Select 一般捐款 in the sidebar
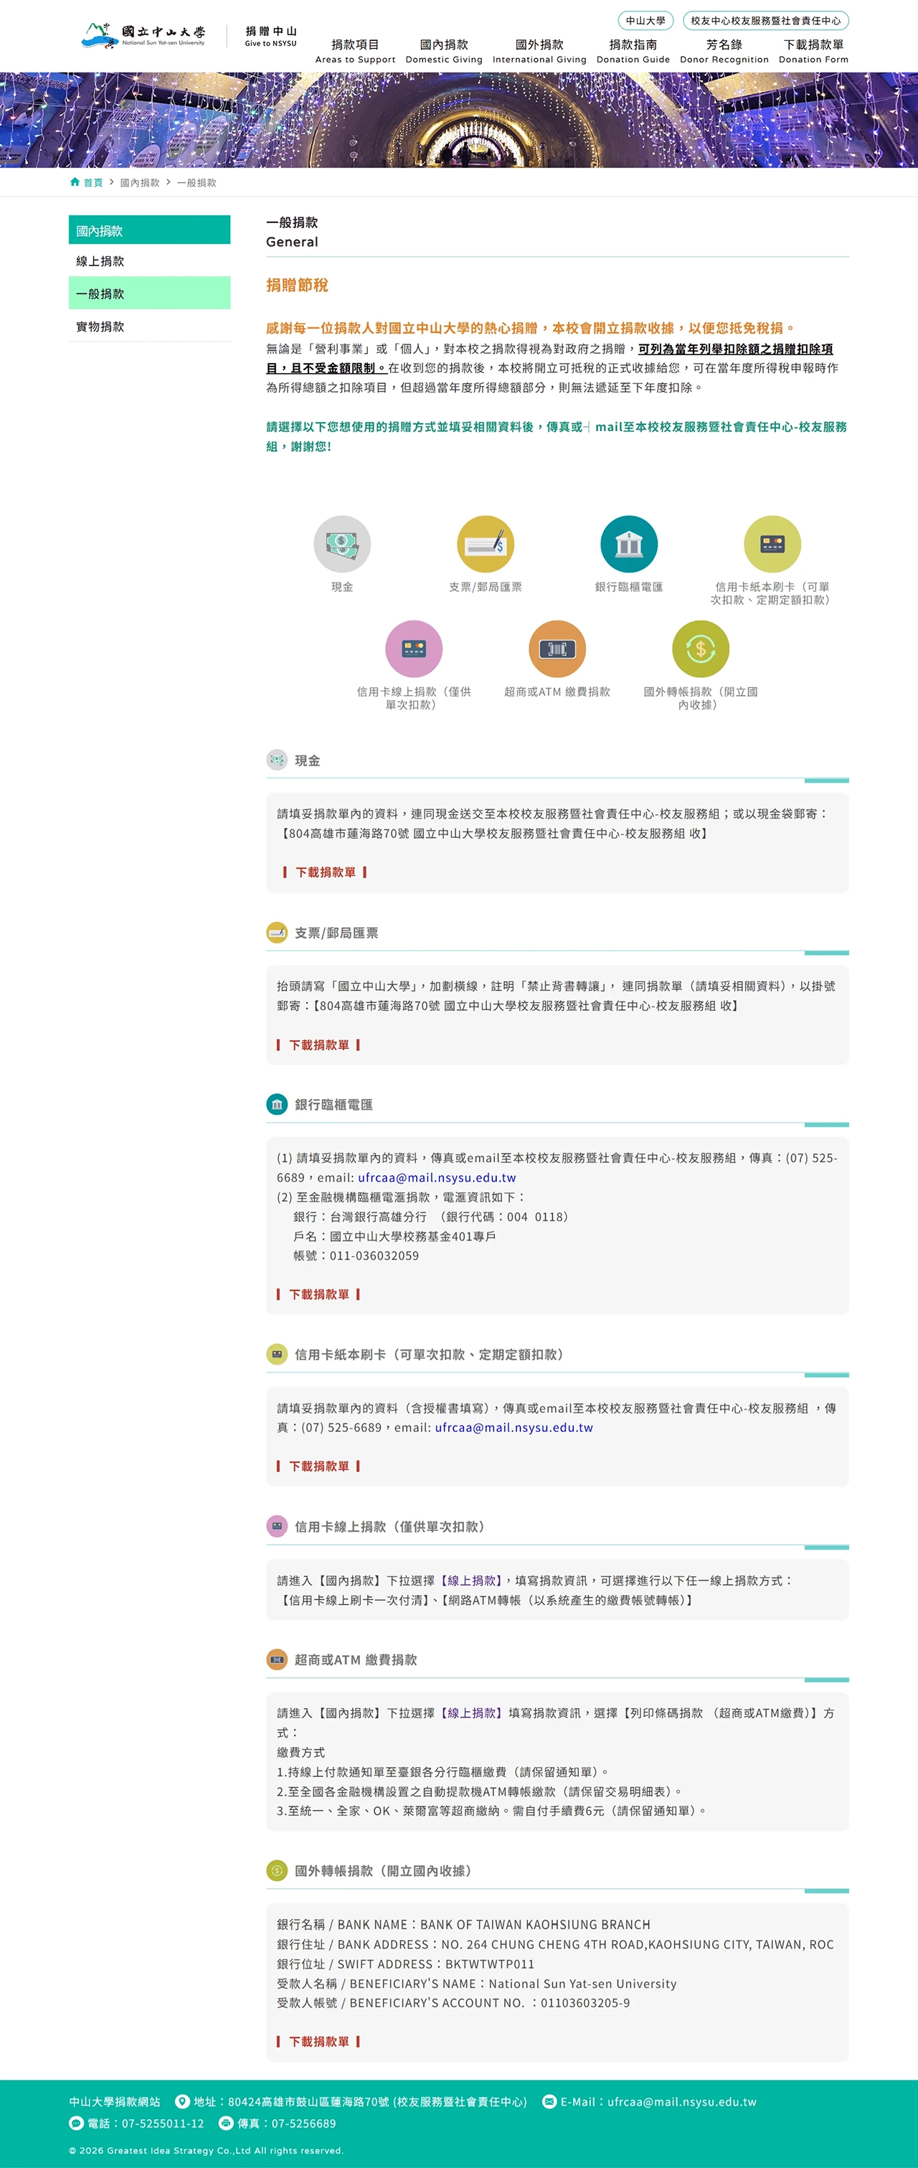Viewport: 918px width, 2168px height. tap(150, 293)
